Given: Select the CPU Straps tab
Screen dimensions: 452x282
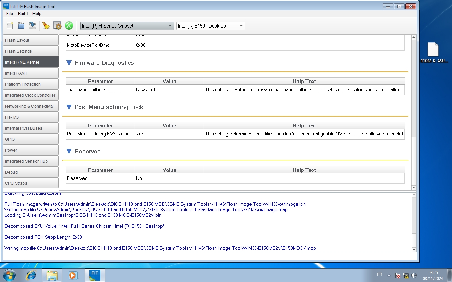Looking at the screenshot, I should [x=30, y=183].
